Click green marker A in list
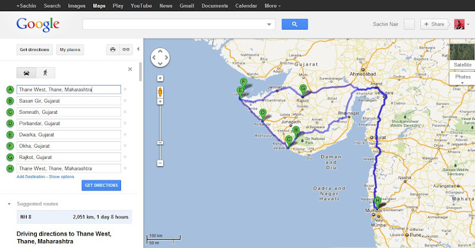The width and height of the screenshot is (475, 248). (10, 90)
